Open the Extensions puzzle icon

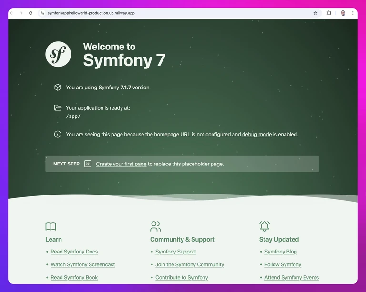[x=329, y=13]
